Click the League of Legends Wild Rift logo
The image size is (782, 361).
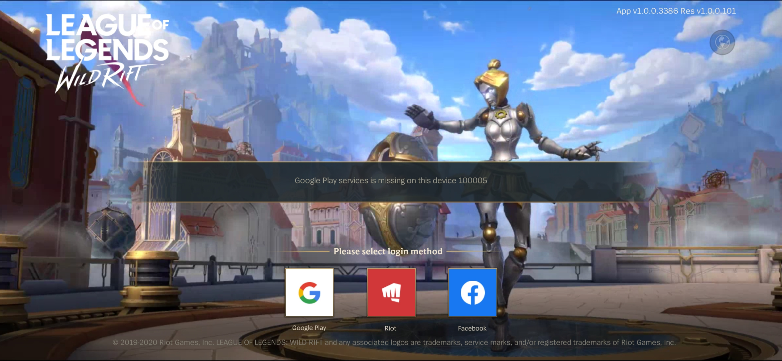(107, 53)
